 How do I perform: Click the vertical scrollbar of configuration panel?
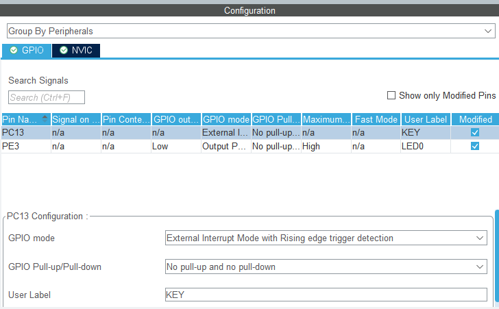[x=497, y=256]
